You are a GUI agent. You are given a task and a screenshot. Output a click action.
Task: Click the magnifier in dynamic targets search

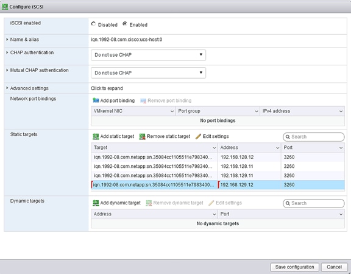click(x=288, y=203)
